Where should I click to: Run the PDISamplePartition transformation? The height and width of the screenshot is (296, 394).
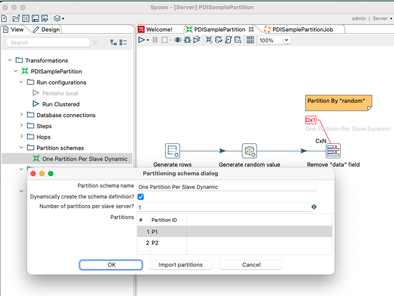click(x=141, y=39)
